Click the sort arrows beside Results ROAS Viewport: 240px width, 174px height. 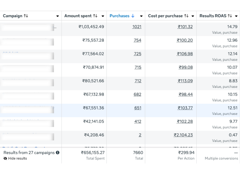230,16
